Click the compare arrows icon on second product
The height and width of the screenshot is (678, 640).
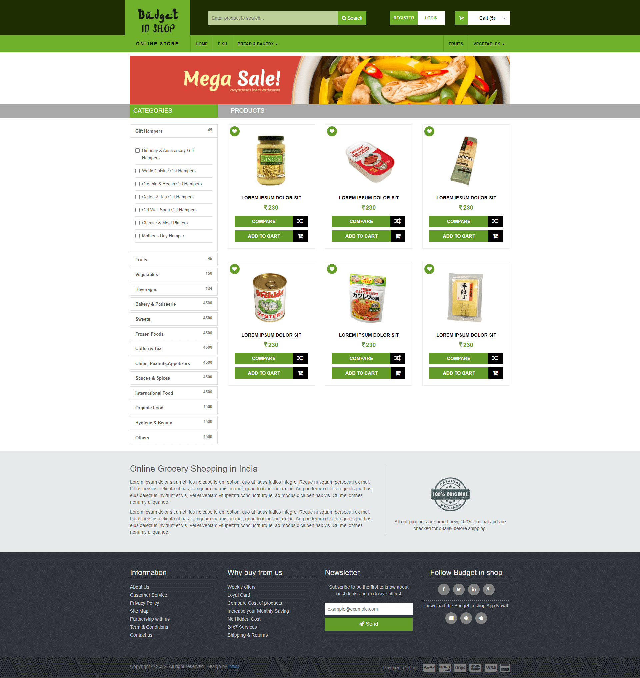(x=397, y=221)
